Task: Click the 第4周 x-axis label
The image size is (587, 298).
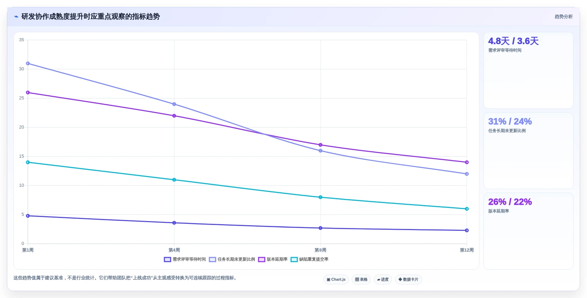Action: coord(174,250)
